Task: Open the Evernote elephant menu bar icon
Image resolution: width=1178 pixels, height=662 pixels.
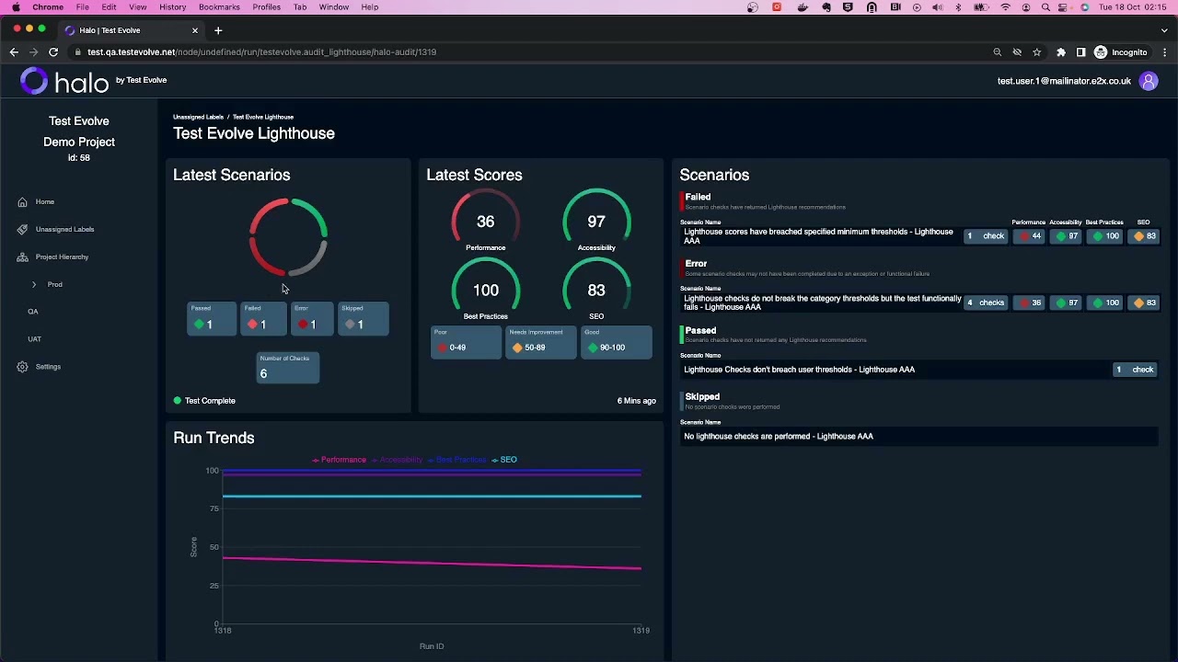Action: tap(826, 7)
